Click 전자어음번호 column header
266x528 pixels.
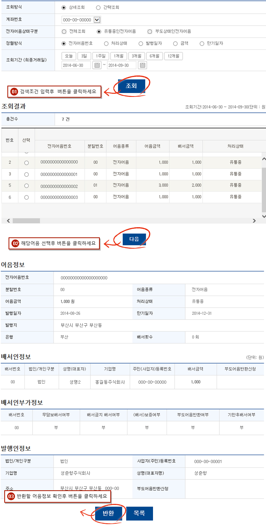(59, 146)
